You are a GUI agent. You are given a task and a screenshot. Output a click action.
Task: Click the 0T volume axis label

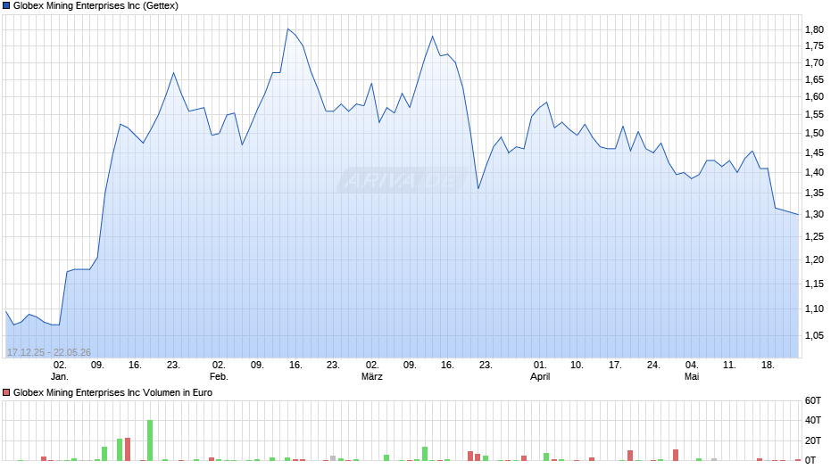pyautogui.click(x=810, y=460)
